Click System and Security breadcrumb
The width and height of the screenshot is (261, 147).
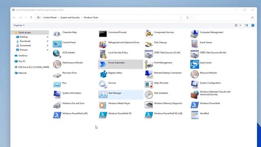[70, 18]
